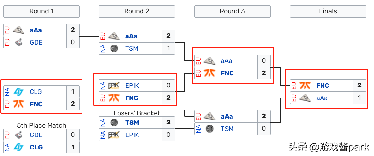
Task: Click the TSM logo in Losers' Bracket match
Action: point(114,123)
